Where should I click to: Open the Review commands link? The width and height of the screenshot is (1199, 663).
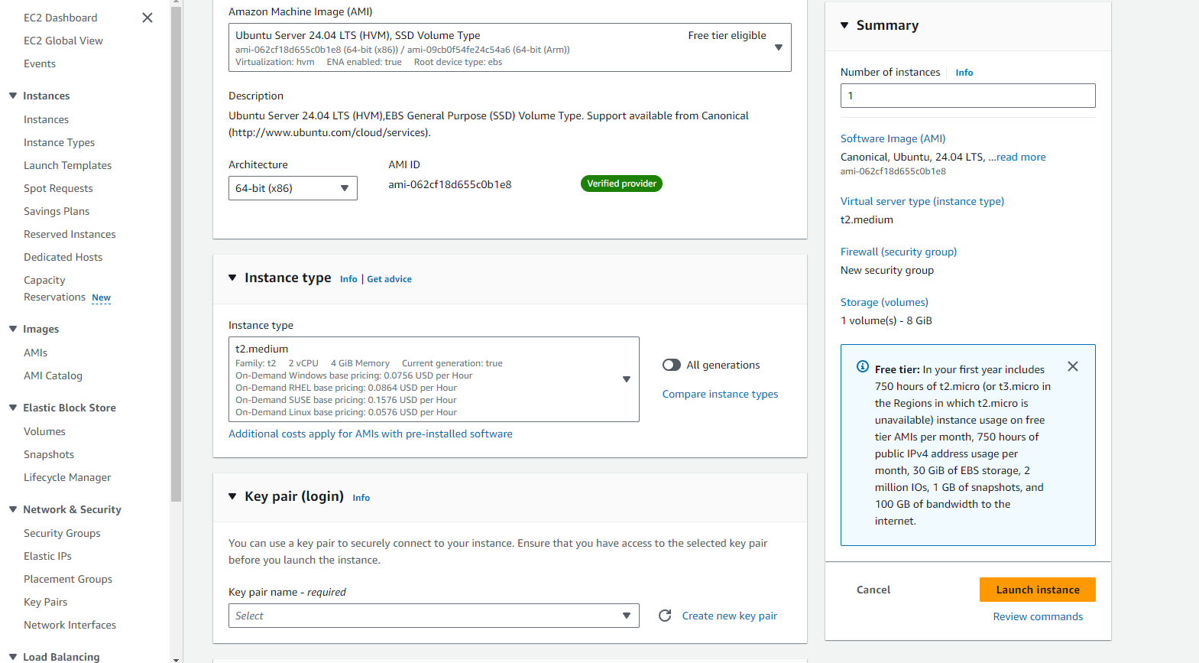(x=1038, y=616)
